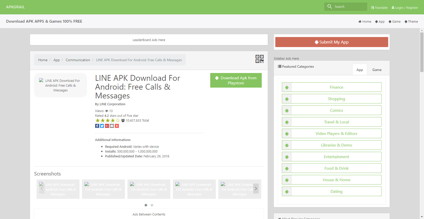This screenshot has width=424, height=219.
Task: Click the scrollbar down arrow
Action: (x=422, y=217)
